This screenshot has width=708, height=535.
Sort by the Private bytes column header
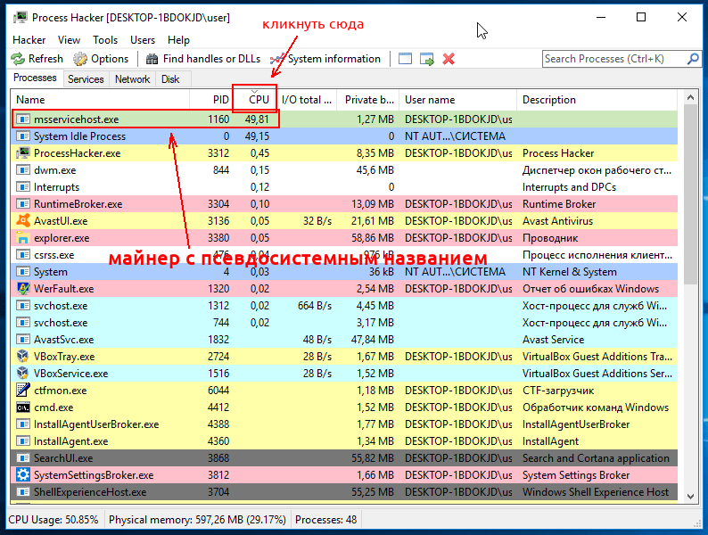[x=368, y=100]
